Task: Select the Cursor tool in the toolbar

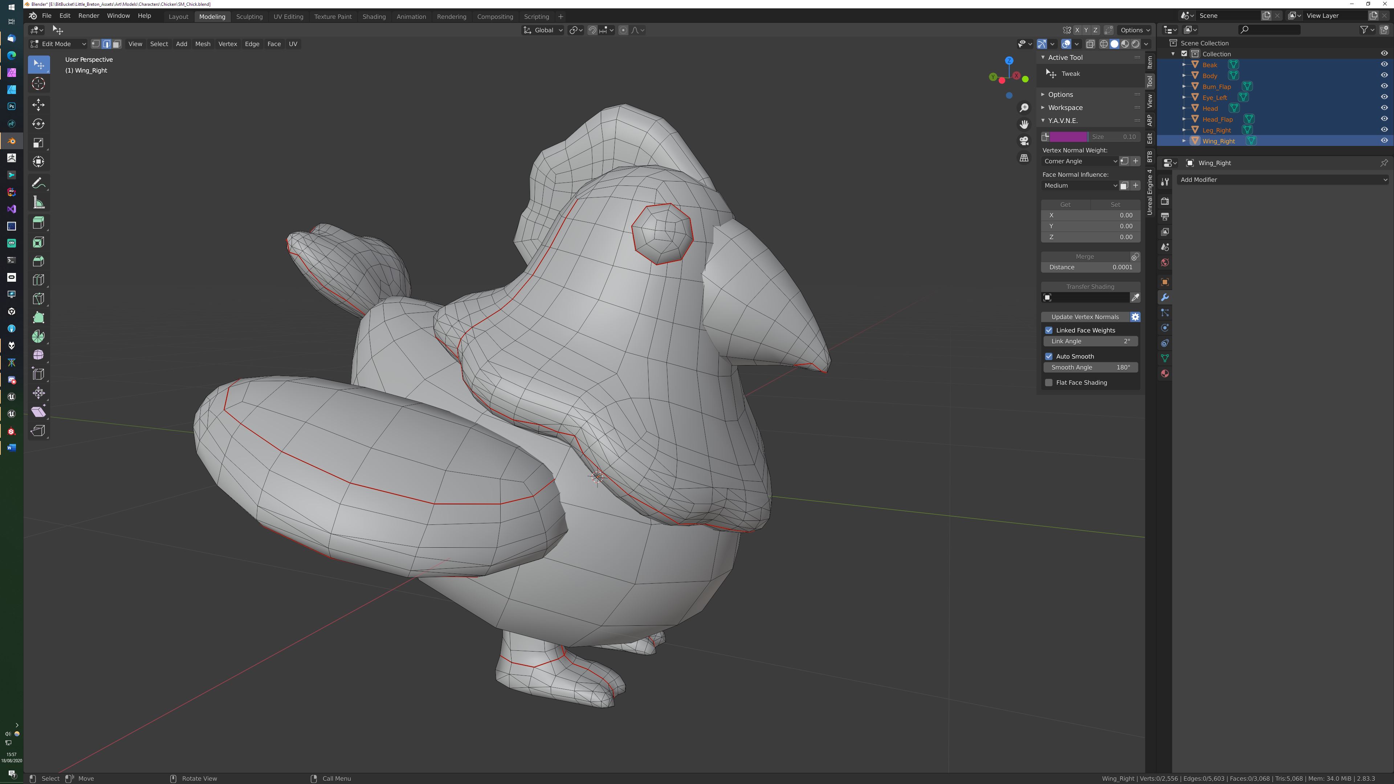Action: 38,83
